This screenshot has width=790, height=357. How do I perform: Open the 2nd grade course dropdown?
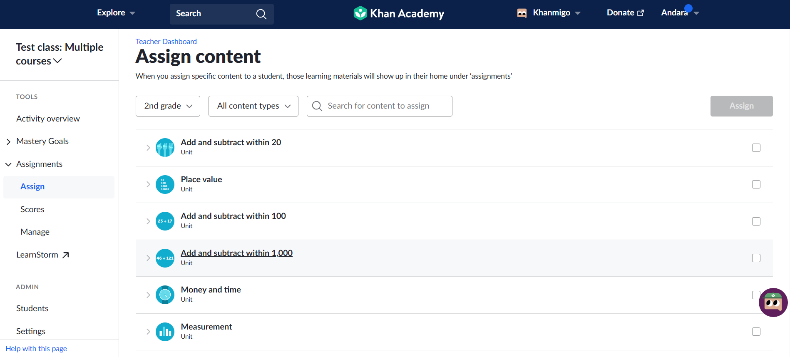tap(168, 106)
